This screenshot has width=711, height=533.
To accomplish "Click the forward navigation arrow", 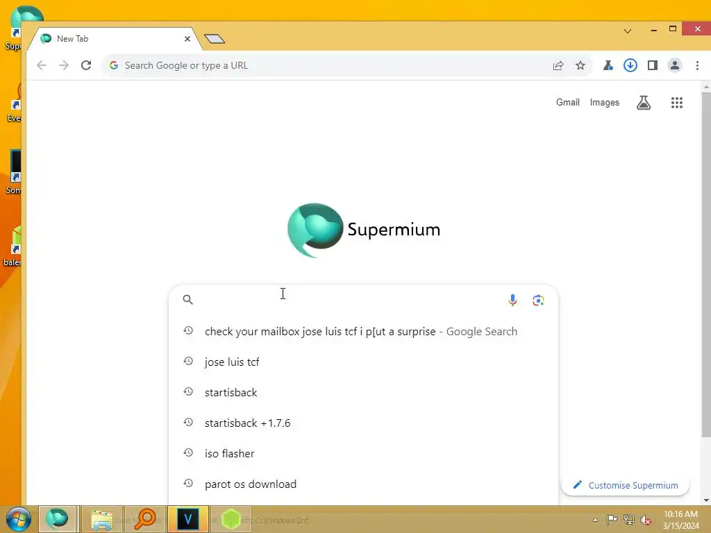I will 64,65.
